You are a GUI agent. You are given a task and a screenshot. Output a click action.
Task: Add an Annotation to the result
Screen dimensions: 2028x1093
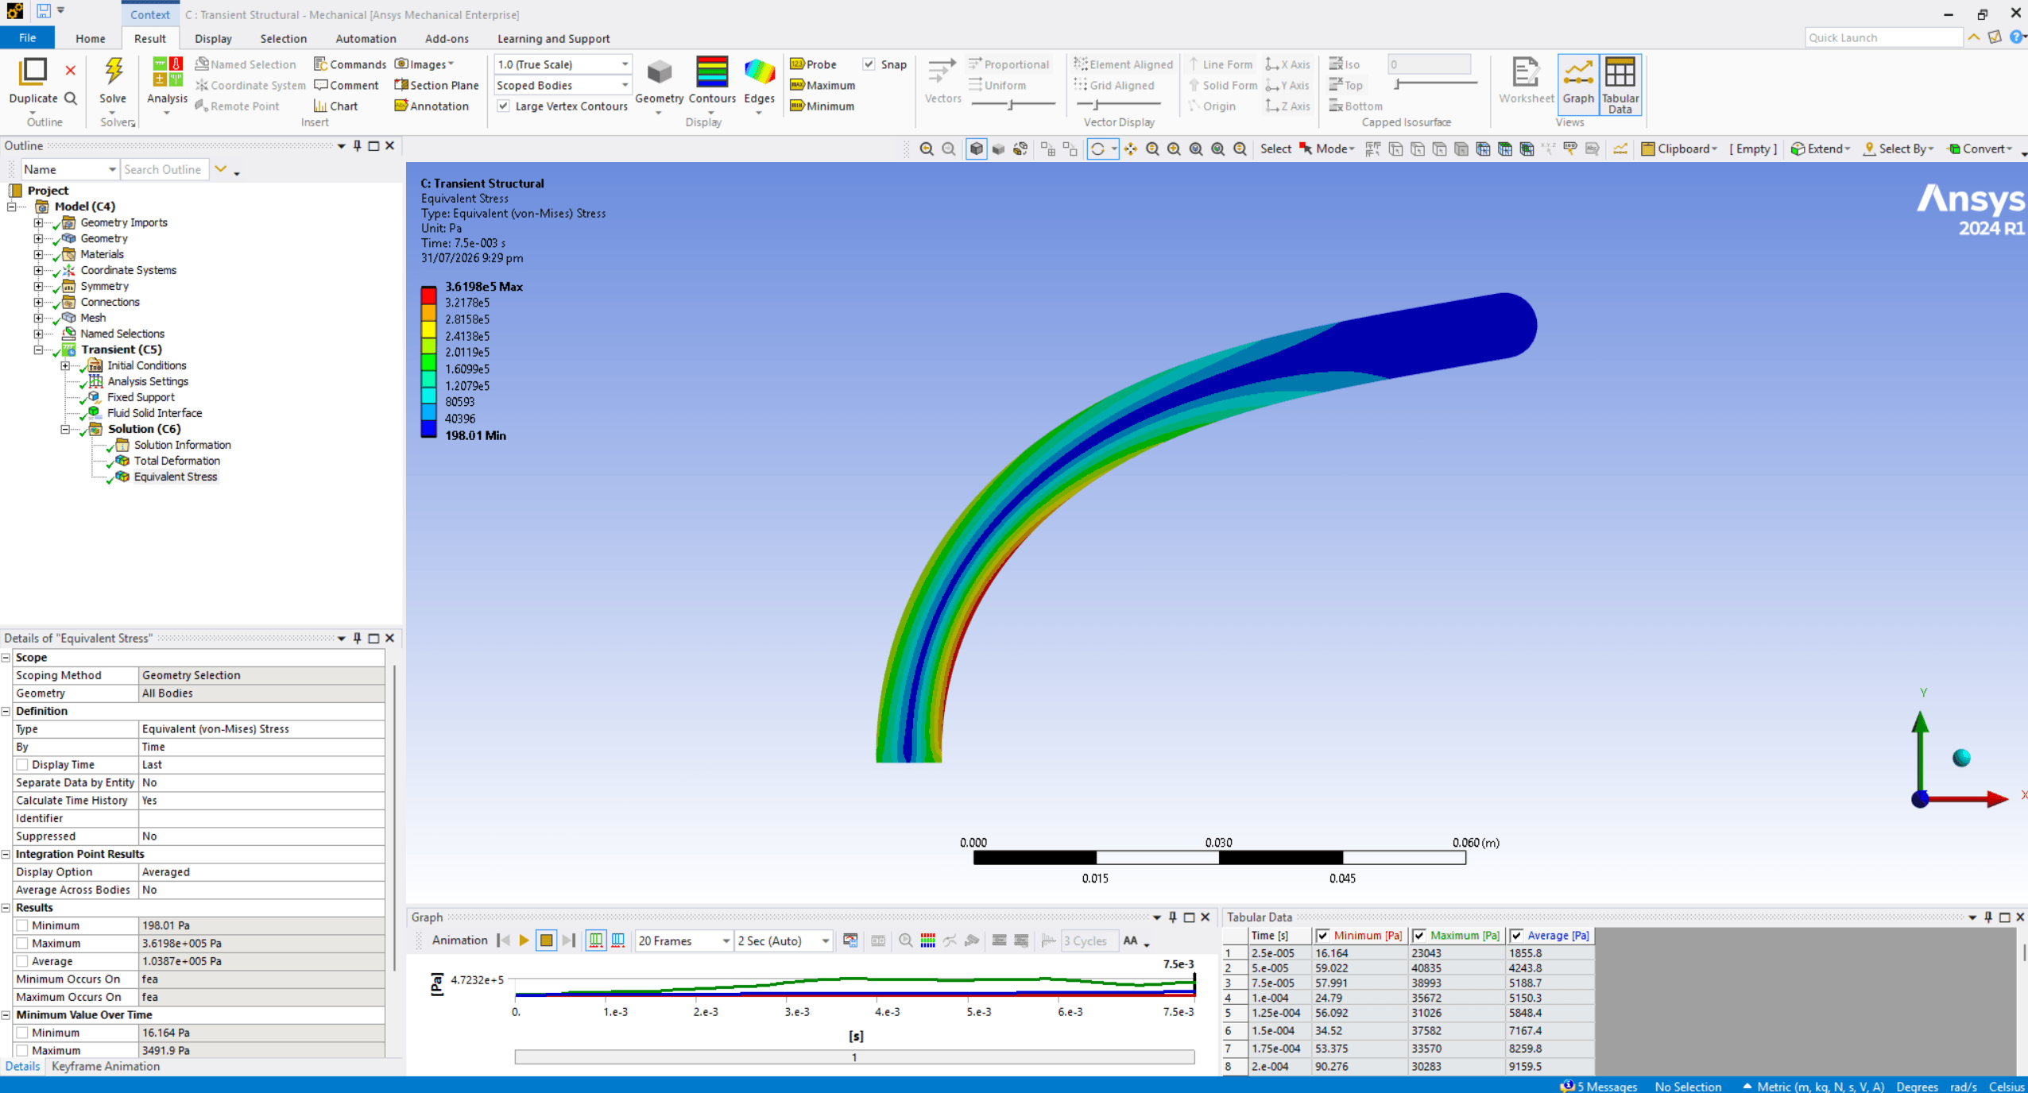(432, 106)
